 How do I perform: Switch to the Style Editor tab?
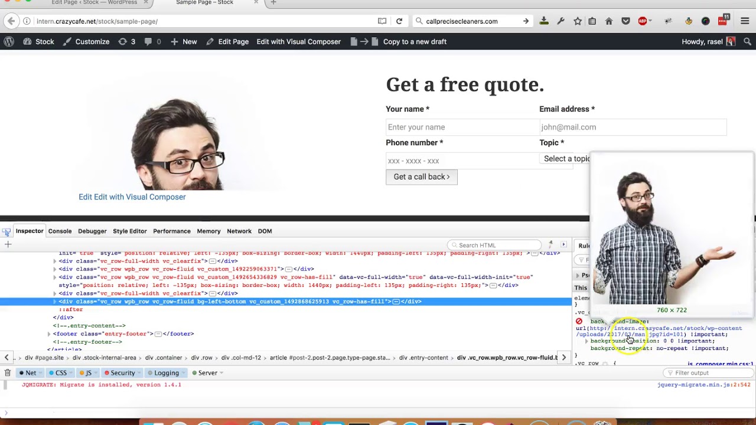click(x=130, y=231)
